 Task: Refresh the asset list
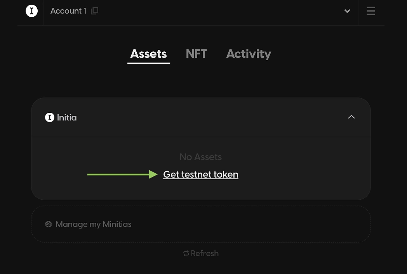pyautogui.click(x=201, y=253)
